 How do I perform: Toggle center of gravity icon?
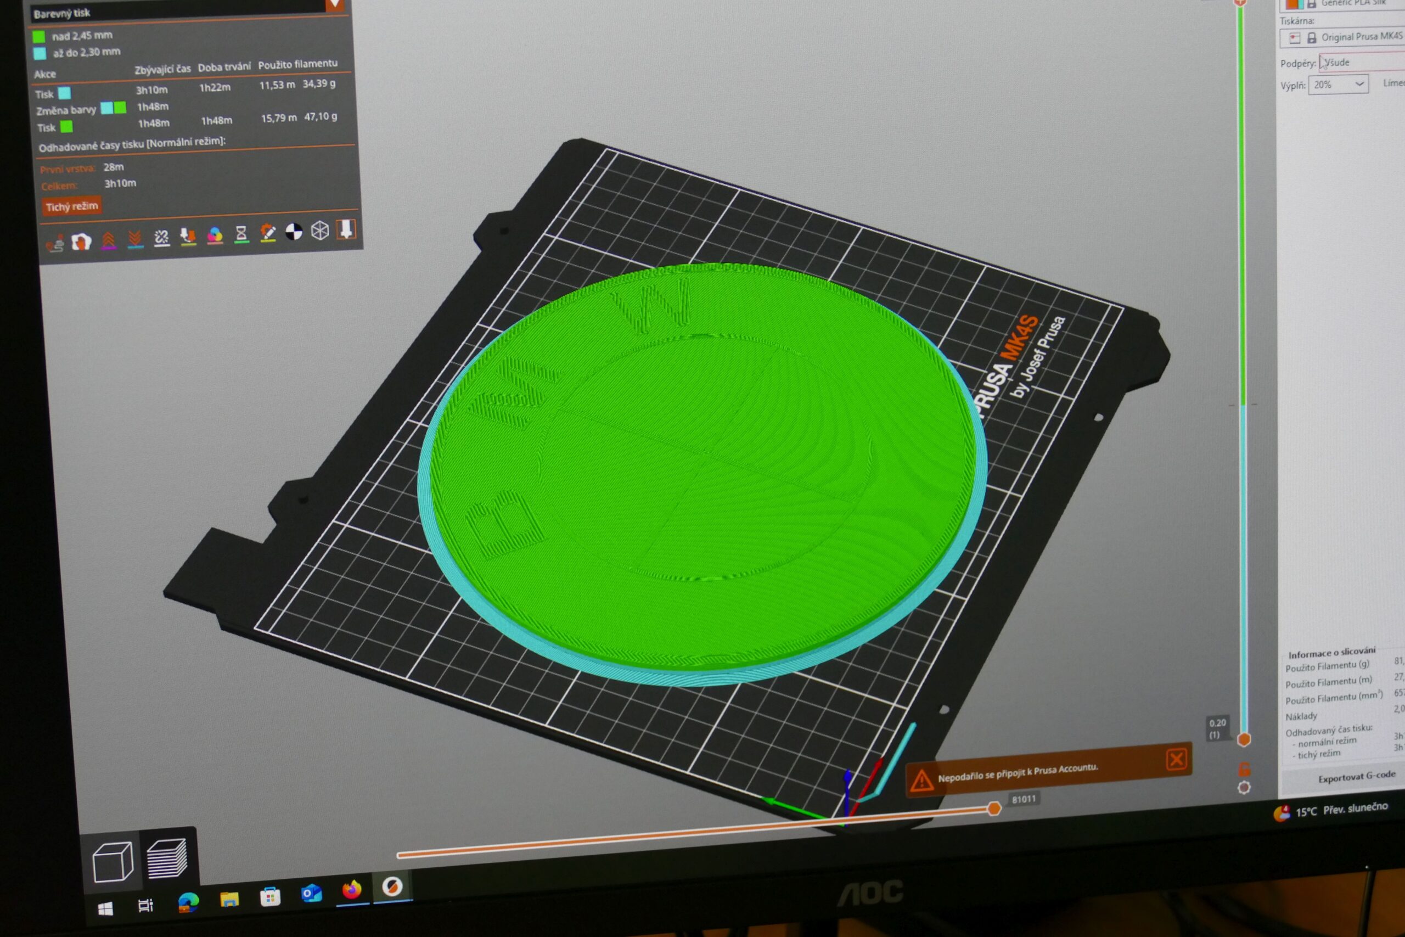293,232
